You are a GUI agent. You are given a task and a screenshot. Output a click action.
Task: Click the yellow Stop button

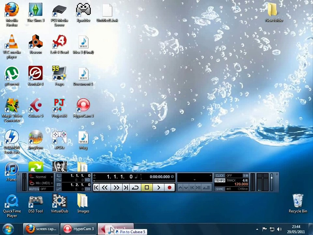click(147, 188)
